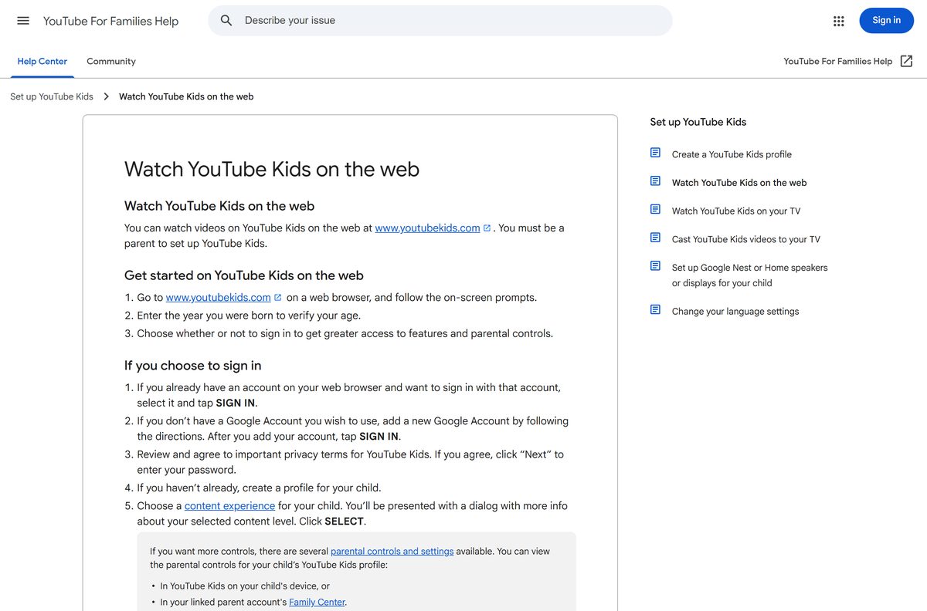This screenshot has height=611, width=927.
Task: Click If you choose to sign in heading
Action: click(x=193, y=366)
